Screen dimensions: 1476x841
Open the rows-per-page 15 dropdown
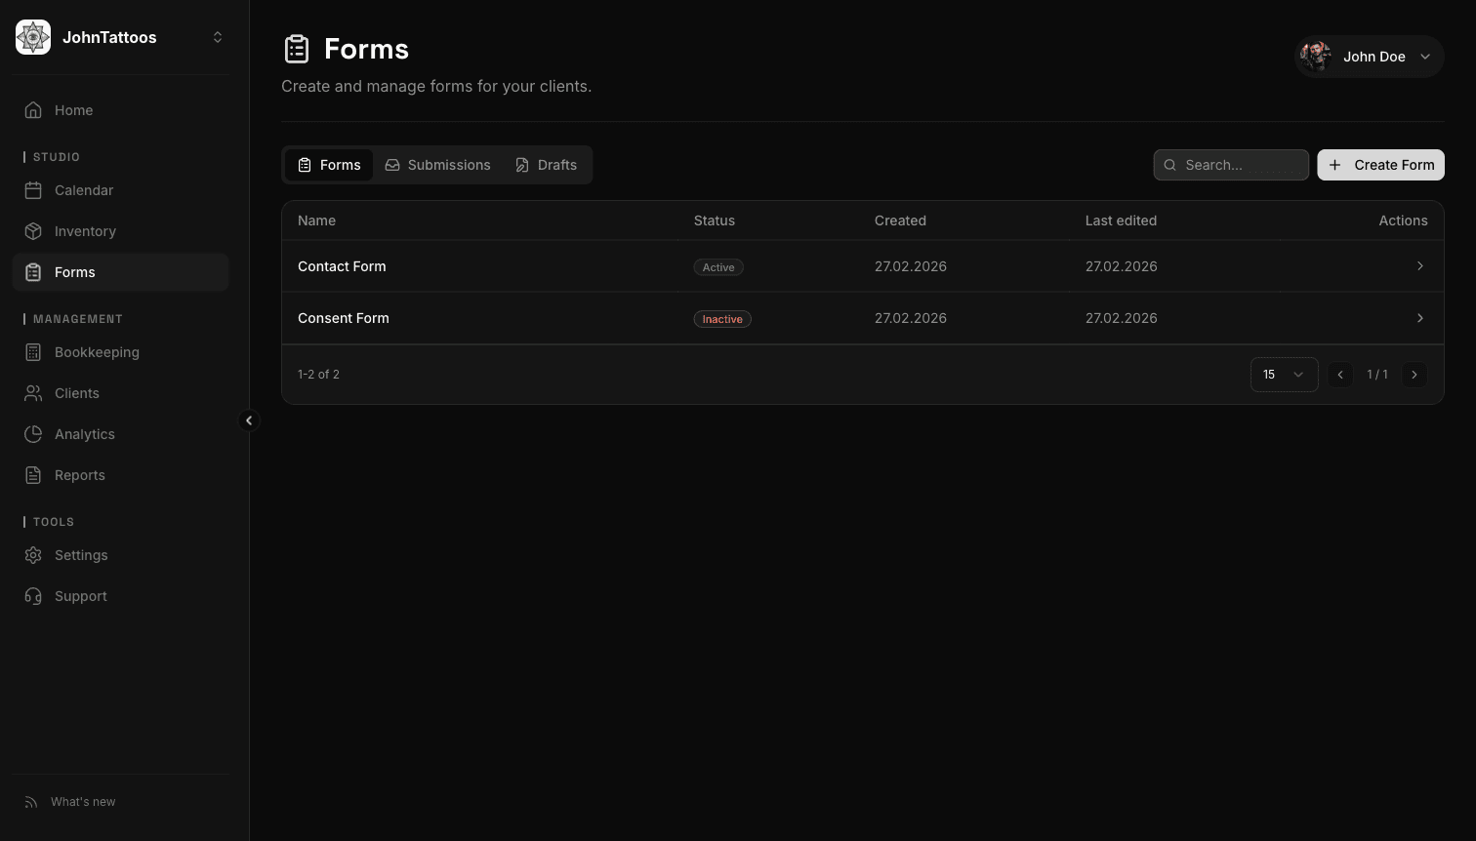pyautogui.click(x=1284, y=375)
